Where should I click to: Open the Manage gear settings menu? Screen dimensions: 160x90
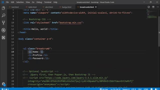point(3,84)
